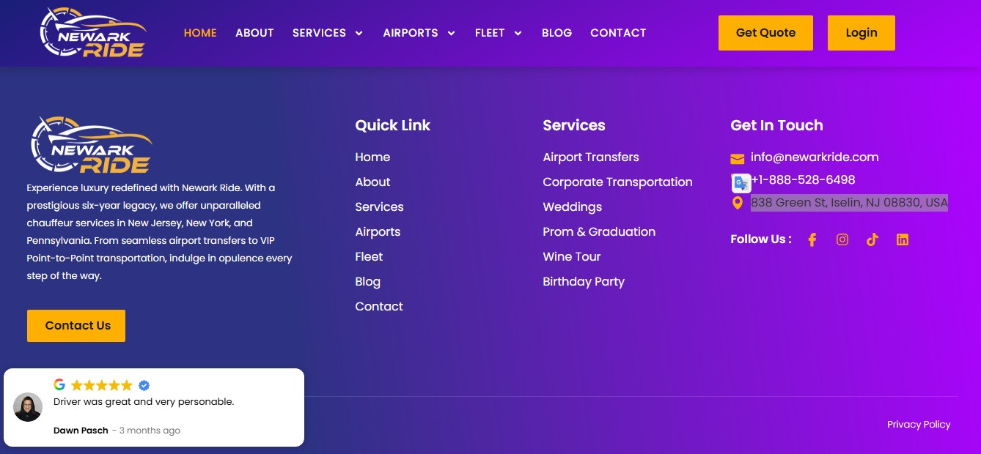Click the Google logo in review popup
The image size is (981, 454).
[59, 384]
